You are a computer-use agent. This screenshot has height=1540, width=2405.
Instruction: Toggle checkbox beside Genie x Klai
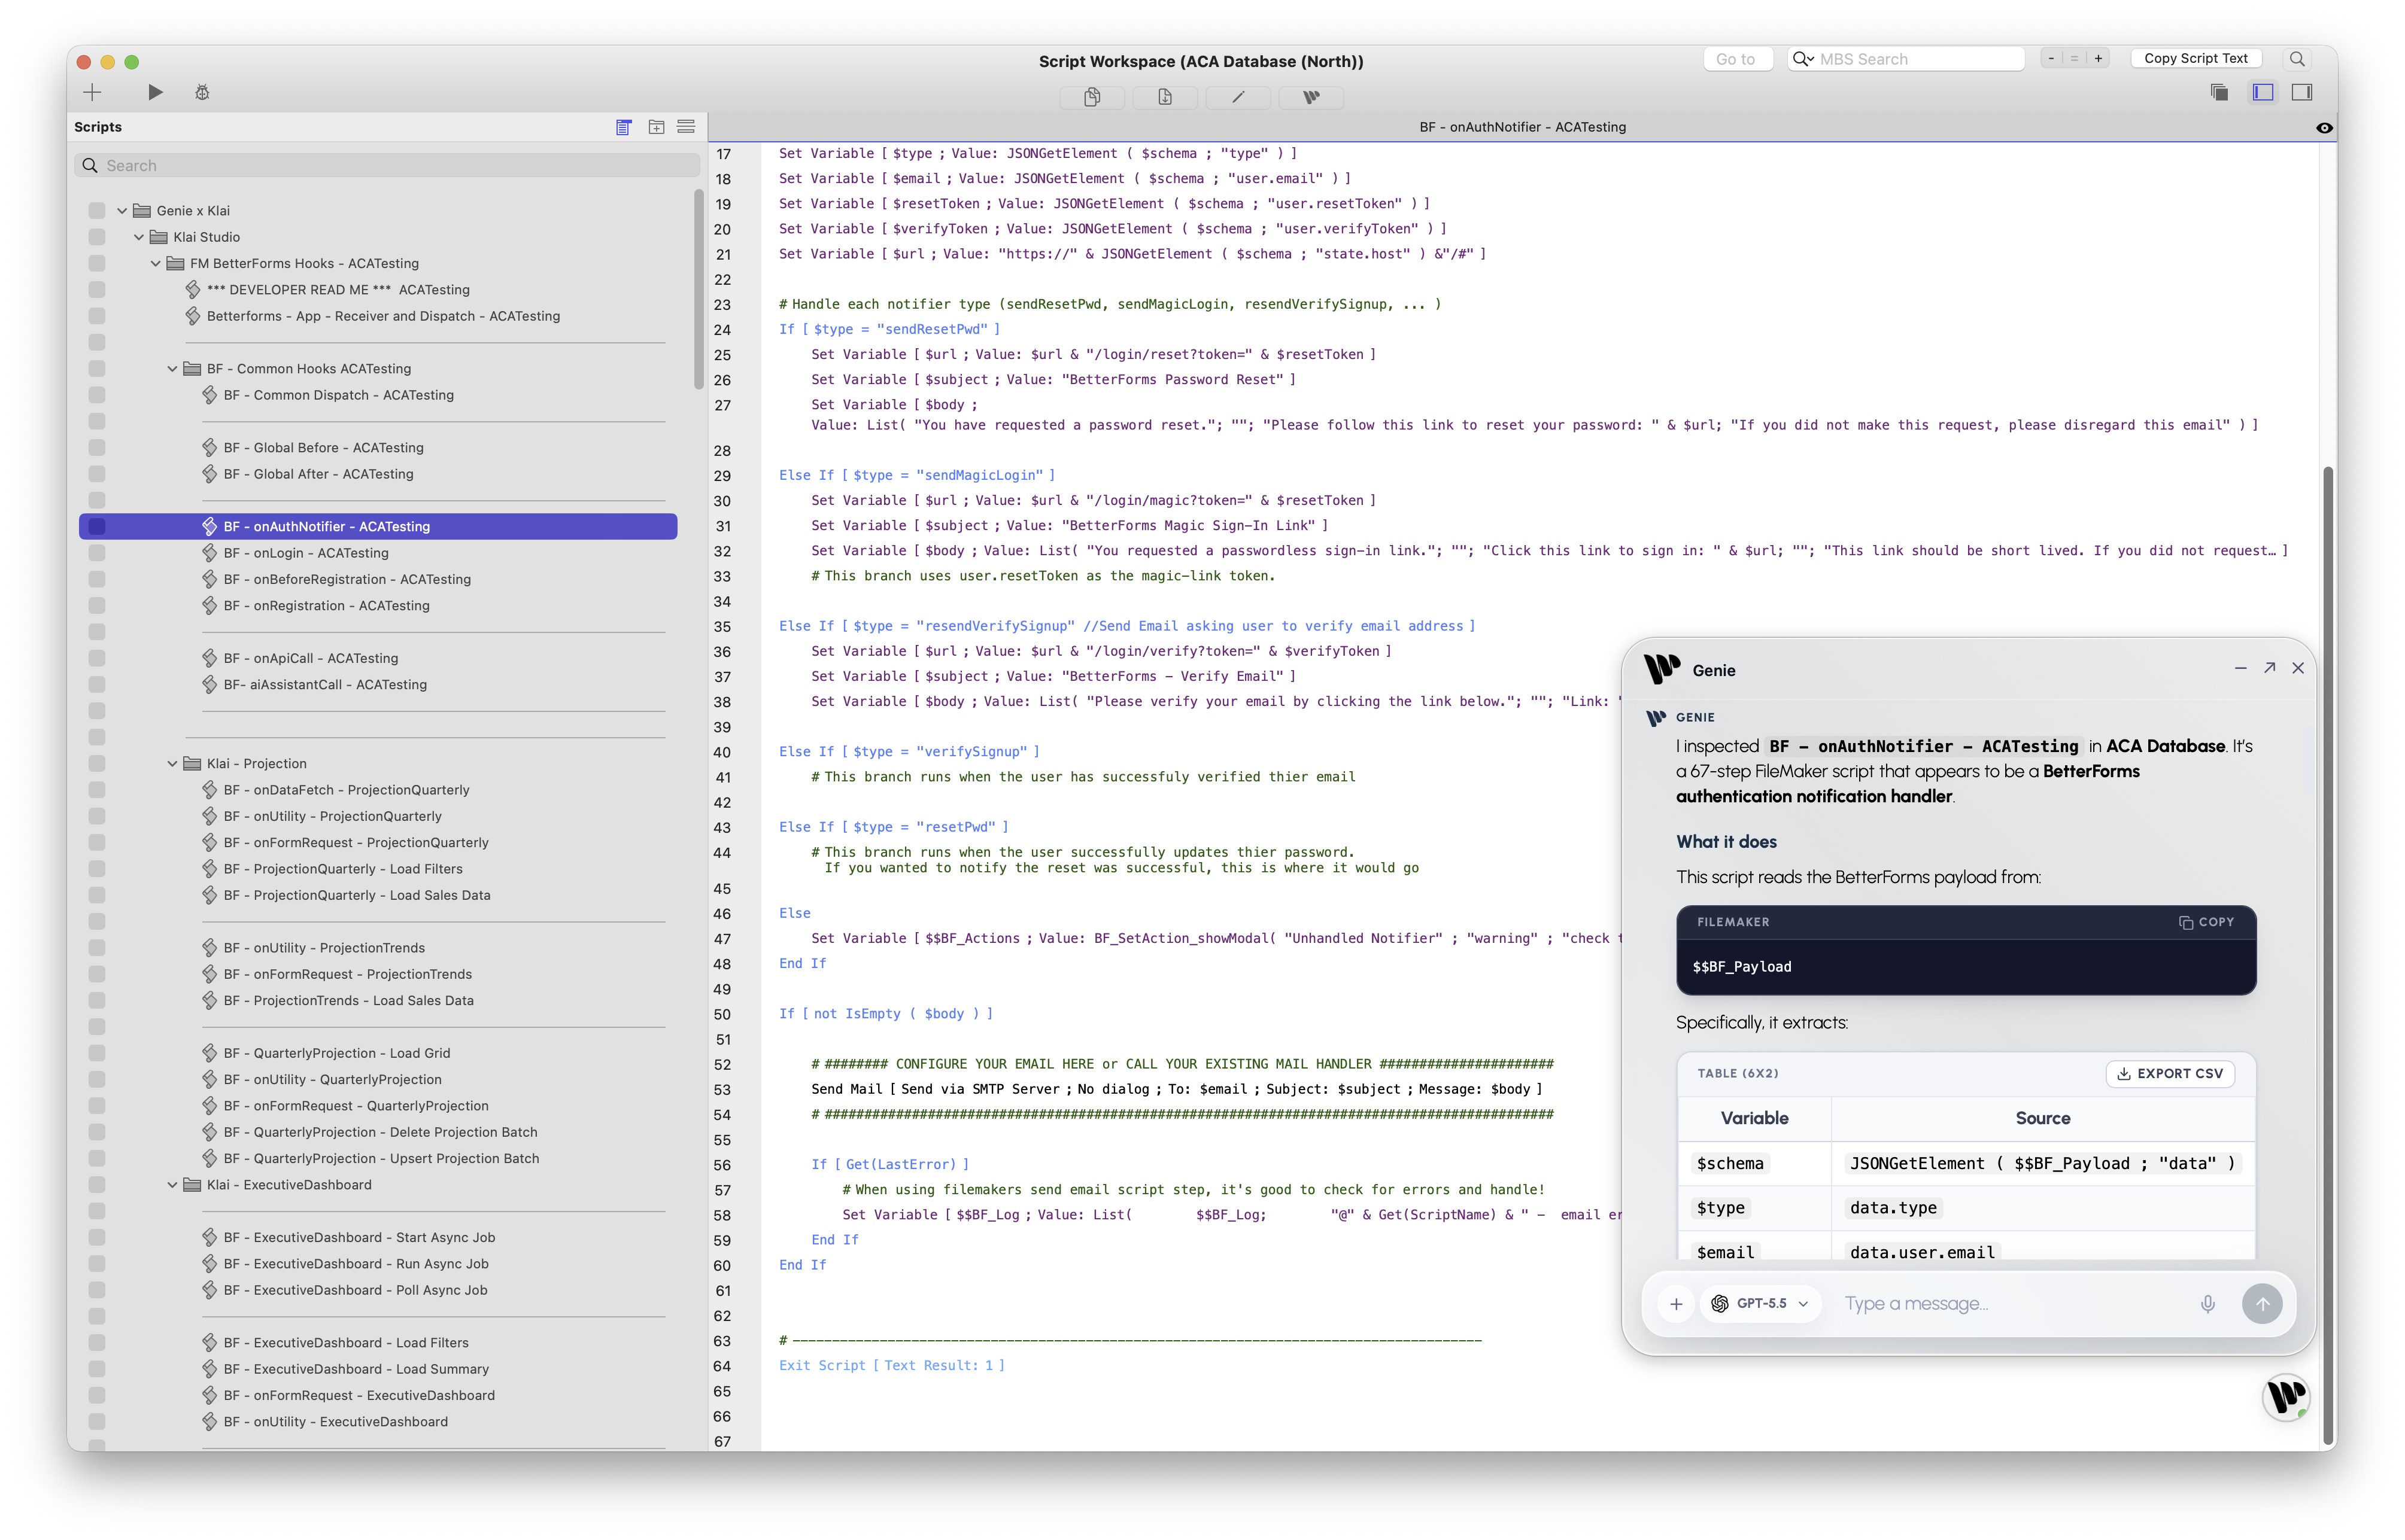(x=97, y=211)
